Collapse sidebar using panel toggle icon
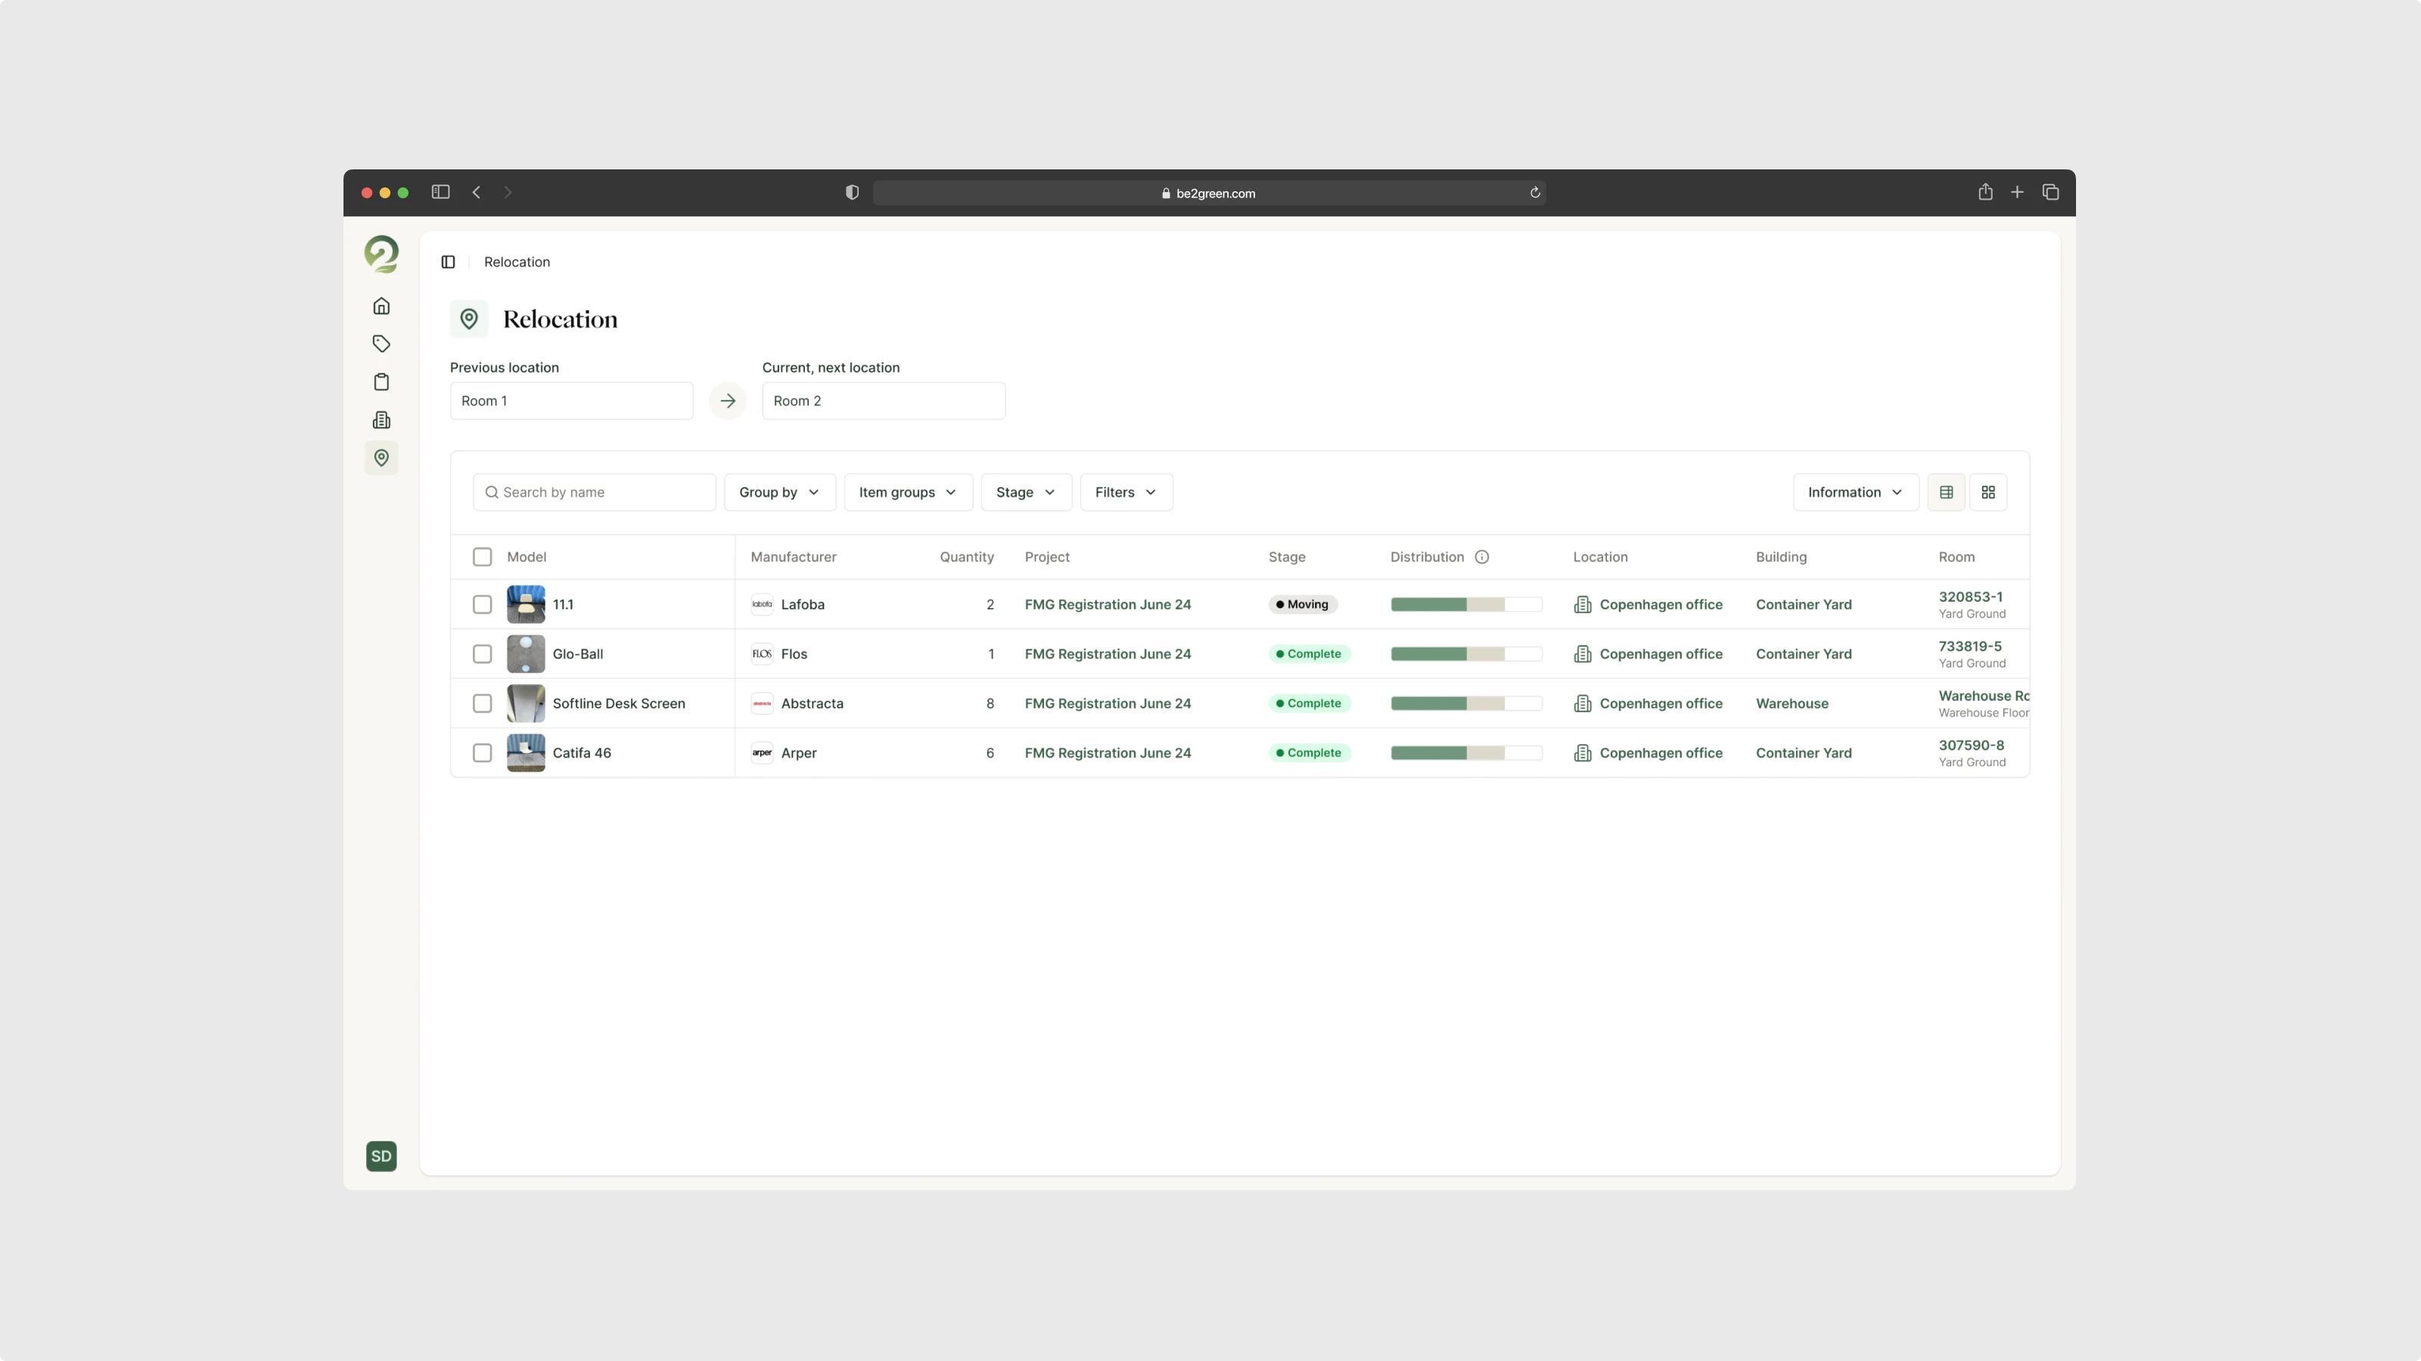The image size is (2421, 1361). 449,262
